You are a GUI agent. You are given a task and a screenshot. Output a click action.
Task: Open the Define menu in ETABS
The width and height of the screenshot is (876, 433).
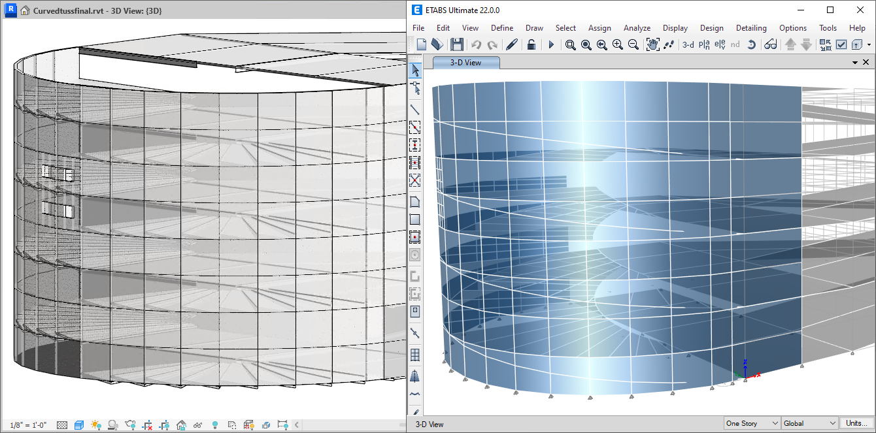tap(501, 28)
